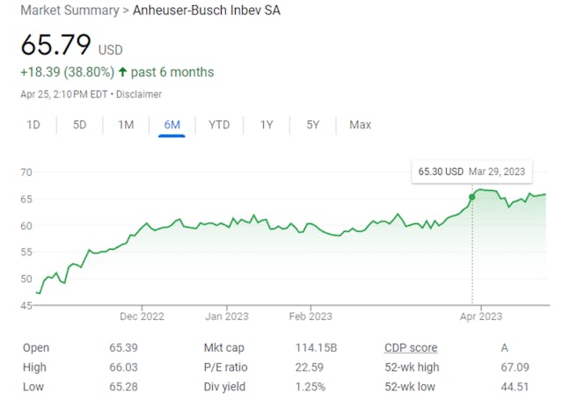Click the Div yield label
Image resolution: width=563 pixels, height=407 pixels.
tap(224, 387)
